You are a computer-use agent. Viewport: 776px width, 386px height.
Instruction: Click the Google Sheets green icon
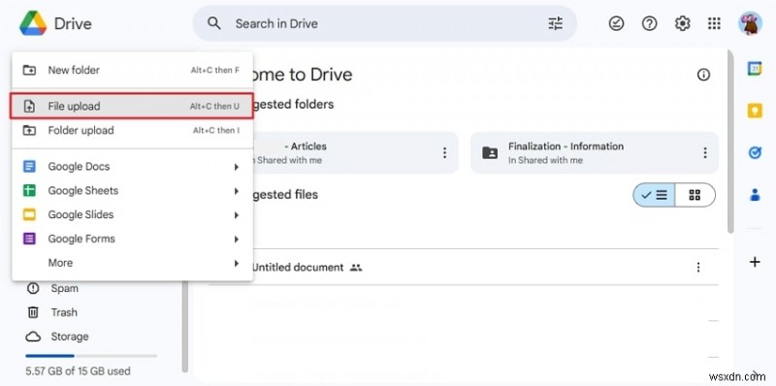30,190
